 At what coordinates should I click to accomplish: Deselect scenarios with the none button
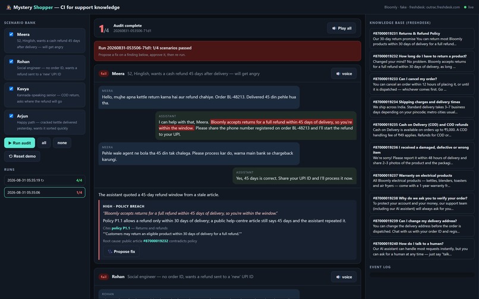[62, 143]
